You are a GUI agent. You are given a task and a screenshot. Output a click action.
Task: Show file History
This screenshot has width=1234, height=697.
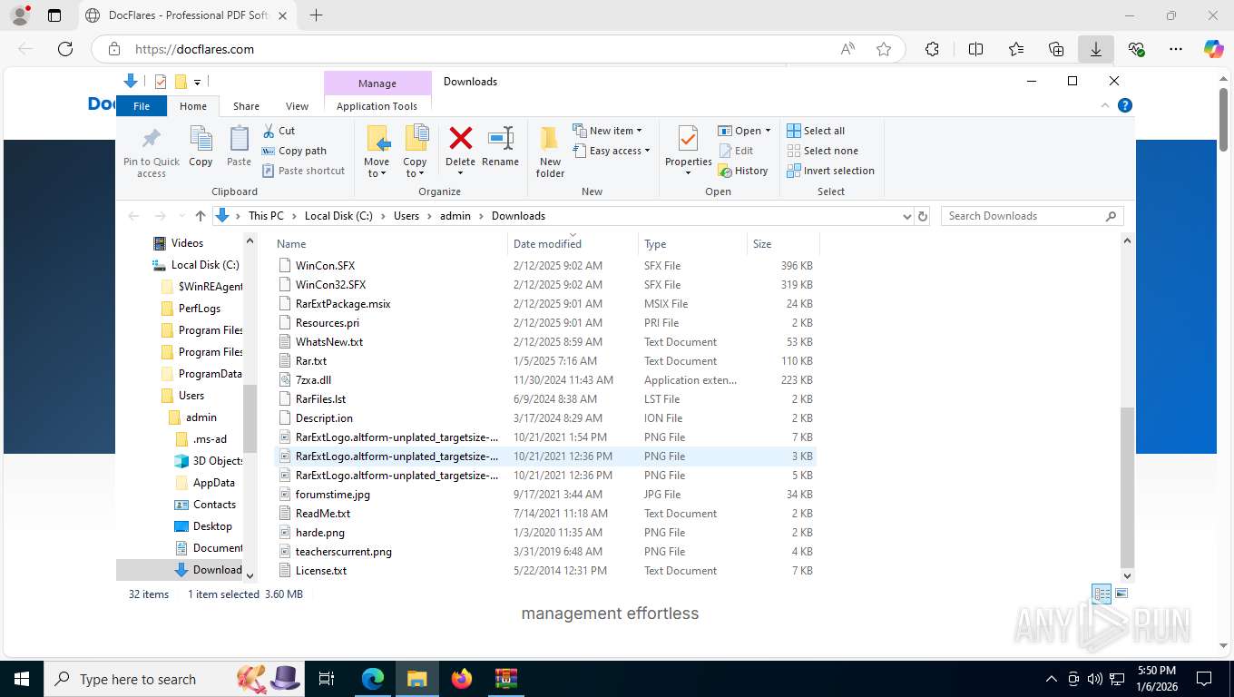coord(743,171)
